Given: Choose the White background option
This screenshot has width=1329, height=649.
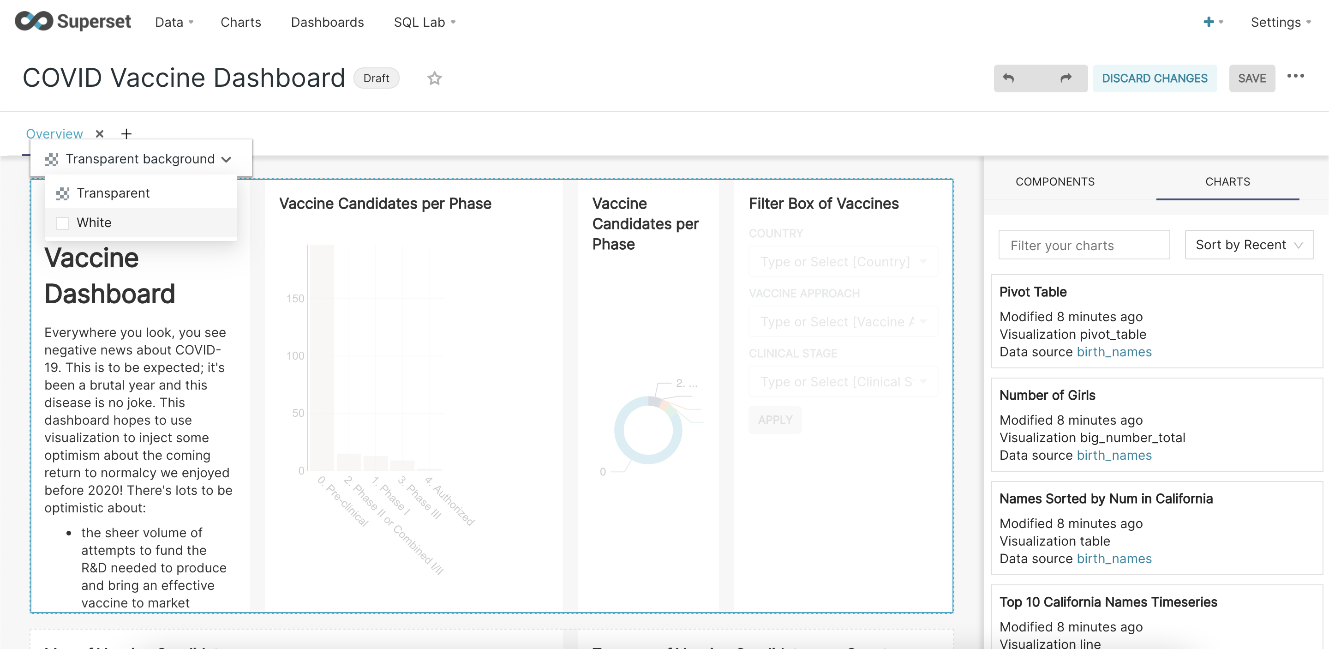Looking at the screenshot, I should [x=94, y=222].
